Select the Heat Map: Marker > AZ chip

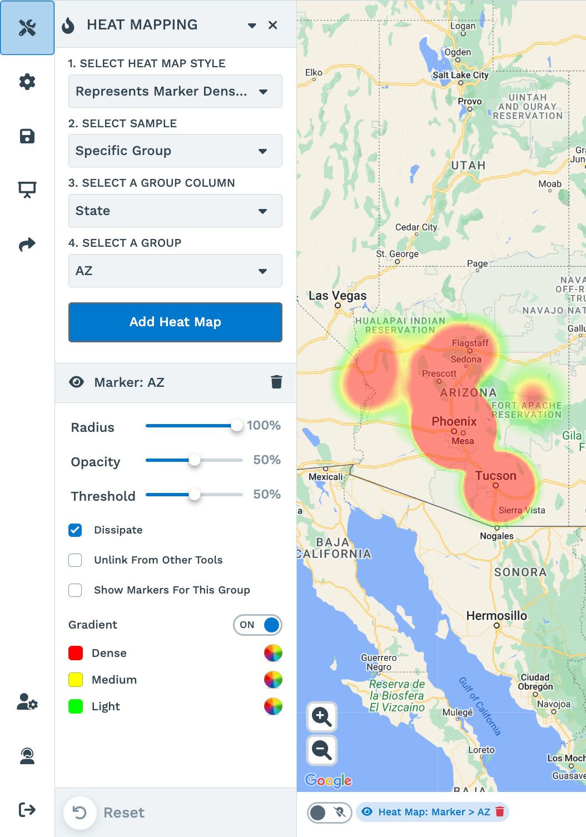click(427, 812)
